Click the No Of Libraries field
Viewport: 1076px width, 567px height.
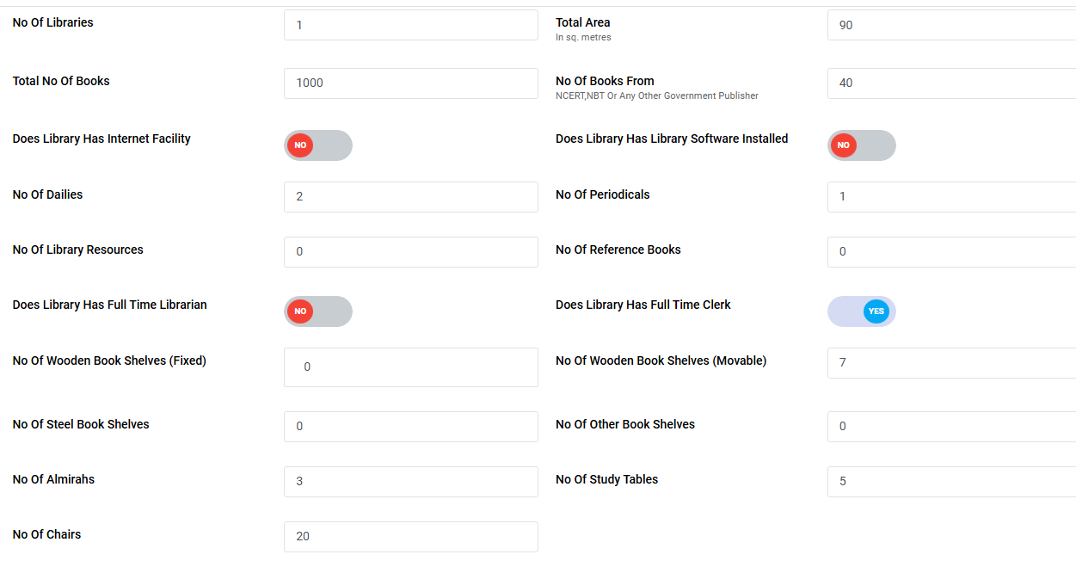click(410, 25)
